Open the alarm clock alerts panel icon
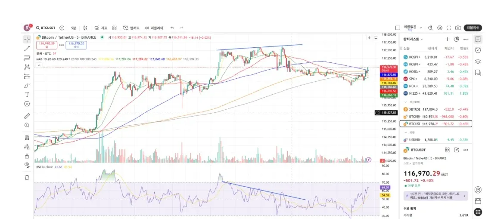504x219 pixels. [x=478, y=50]
